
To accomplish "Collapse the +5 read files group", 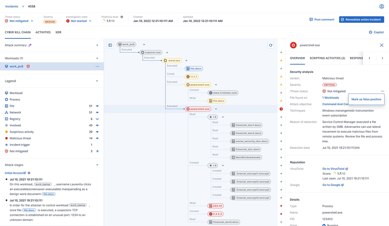I will pos(223,117).
